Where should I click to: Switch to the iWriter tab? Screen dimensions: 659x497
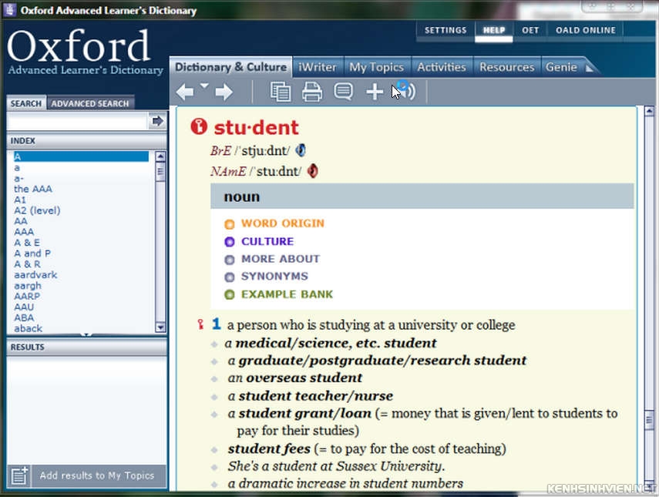click(318, 67)
